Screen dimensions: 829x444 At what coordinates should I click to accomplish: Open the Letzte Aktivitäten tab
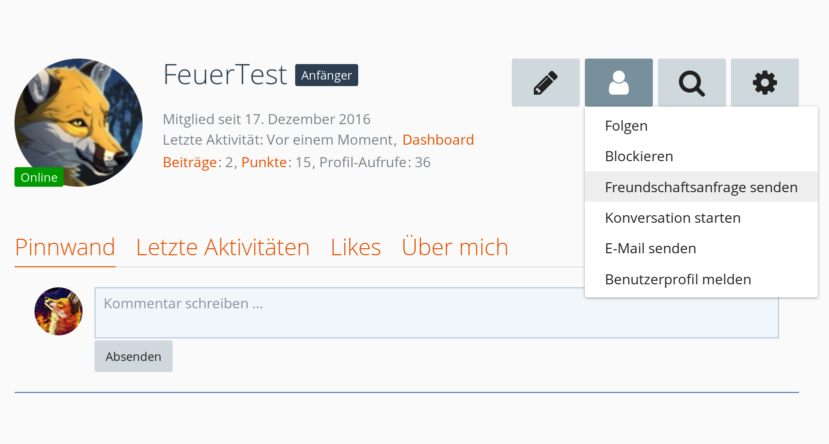223,247
